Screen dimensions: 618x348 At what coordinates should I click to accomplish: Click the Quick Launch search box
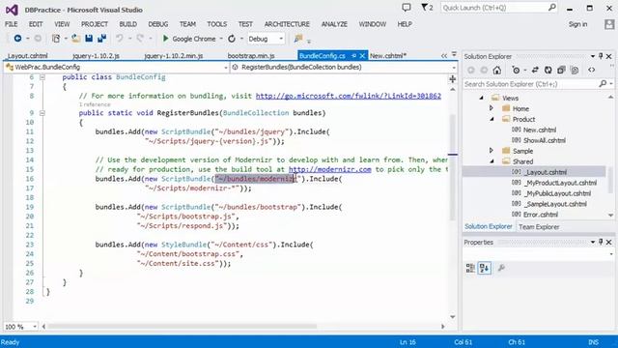(x=499, y=8)
